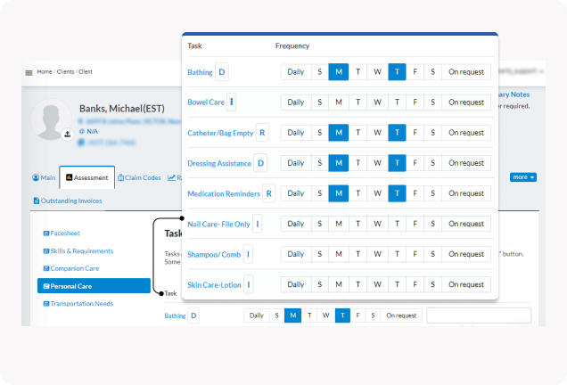Toggle Sunday for Shampoo/ Comb
Viewport: 567px width, 385px height.
click(320, 254)
